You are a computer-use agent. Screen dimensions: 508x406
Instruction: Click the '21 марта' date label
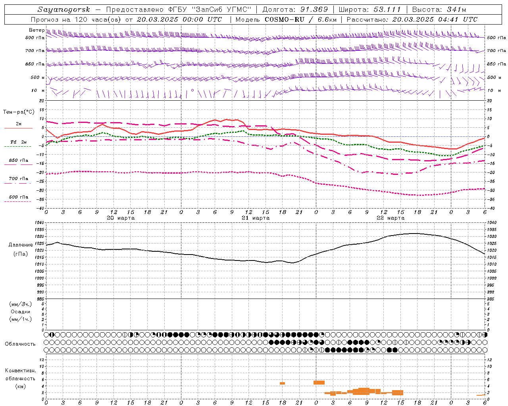[x=256, y=218]
